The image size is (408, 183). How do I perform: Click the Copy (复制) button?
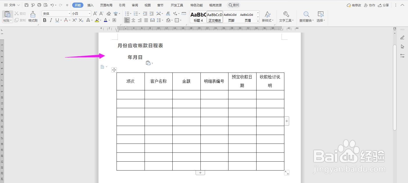click(20, 20)
